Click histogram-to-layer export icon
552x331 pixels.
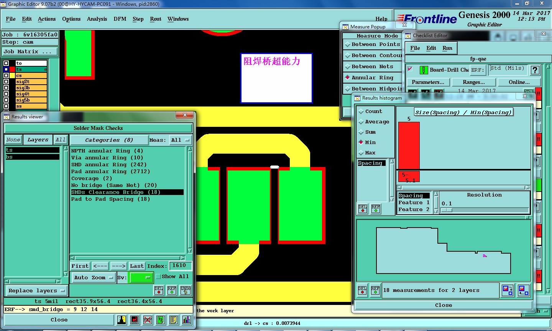tap(508, 290)
